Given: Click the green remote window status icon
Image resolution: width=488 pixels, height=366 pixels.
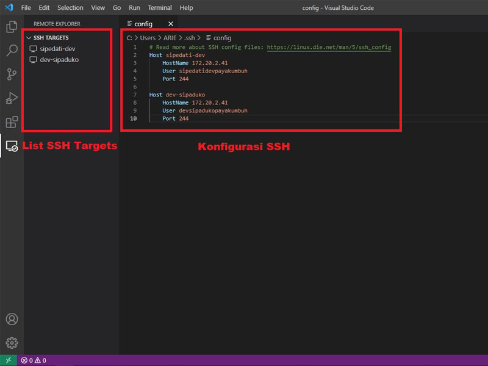Looking at the screenshot, I should click(x=9, y=360).
